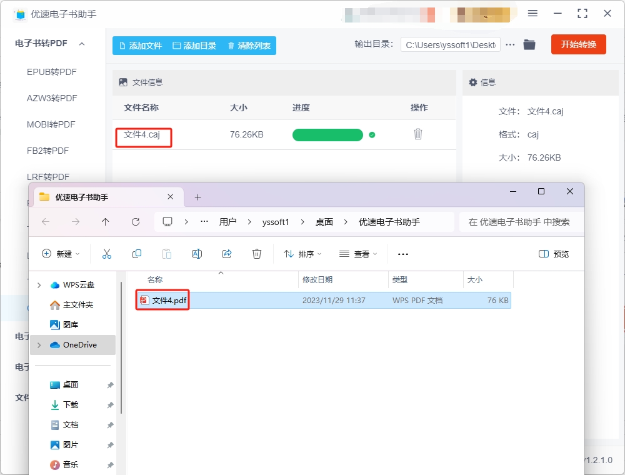625x475 pixels.
Task: Go up one folder level in Explorer
Action: [x=105, y=221]
